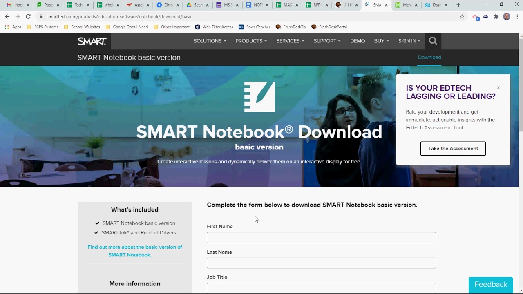
Task: Click the SMART logo in the header
Action: (x=92, y=41)
